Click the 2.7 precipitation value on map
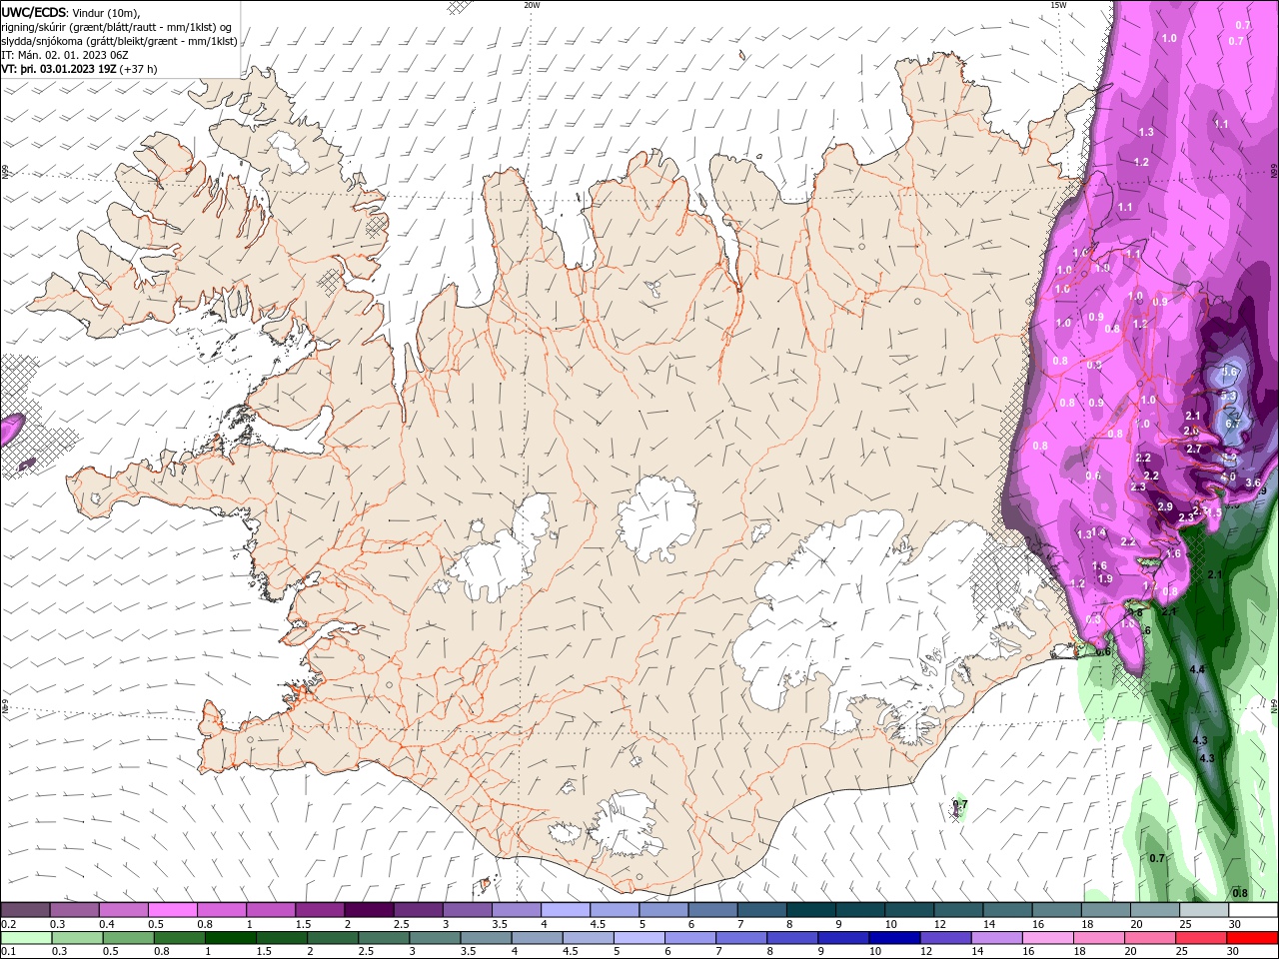Screen dimensions: 1279x959 [1193, 449]
